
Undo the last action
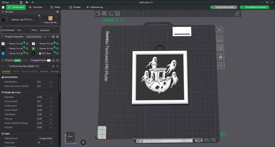pyautogui.click(x=27, y=2)
